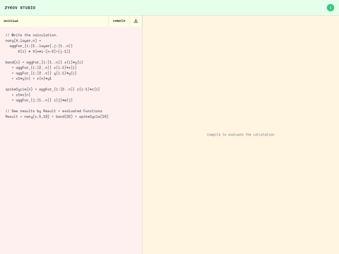The image size is (339, 254).
Task: Click the comment 'See results by Result = evaluated Functions'
Action: (x=53, y=111)
